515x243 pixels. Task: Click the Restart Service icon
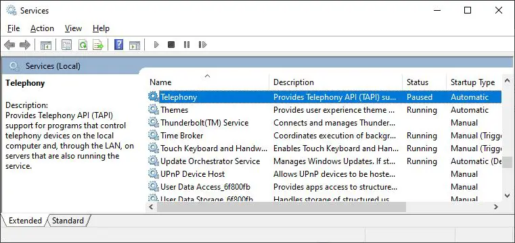[202, 45]
